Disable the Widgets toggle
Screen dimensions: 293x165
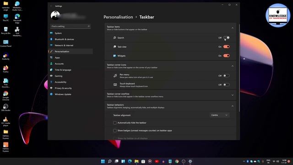point(227,55)
